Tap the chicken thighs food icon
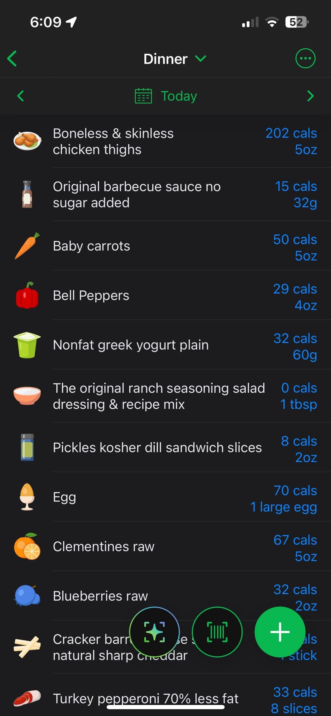 click(x=27, y=141)
